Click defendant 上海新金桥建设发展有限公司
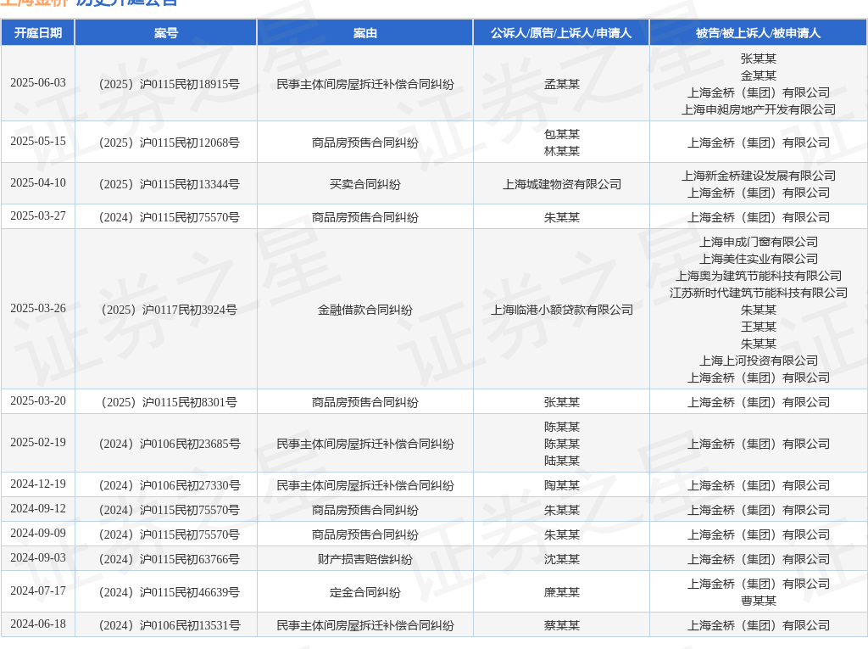The height and width of the screenshot is (649, 868). 759,176
